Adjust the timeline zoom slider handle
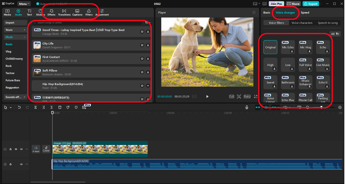 tap(321, 107)
